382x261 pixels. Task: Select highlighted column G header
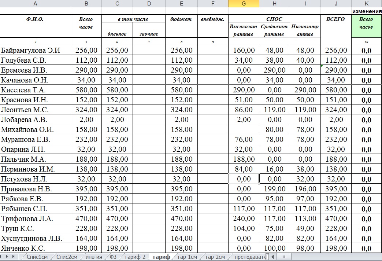[x=244, y=3]
